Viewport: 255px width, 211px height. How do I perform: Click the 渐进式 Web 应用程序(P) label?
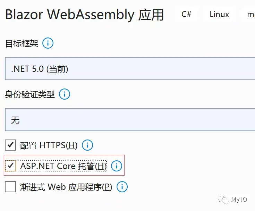tap(66, 187)
